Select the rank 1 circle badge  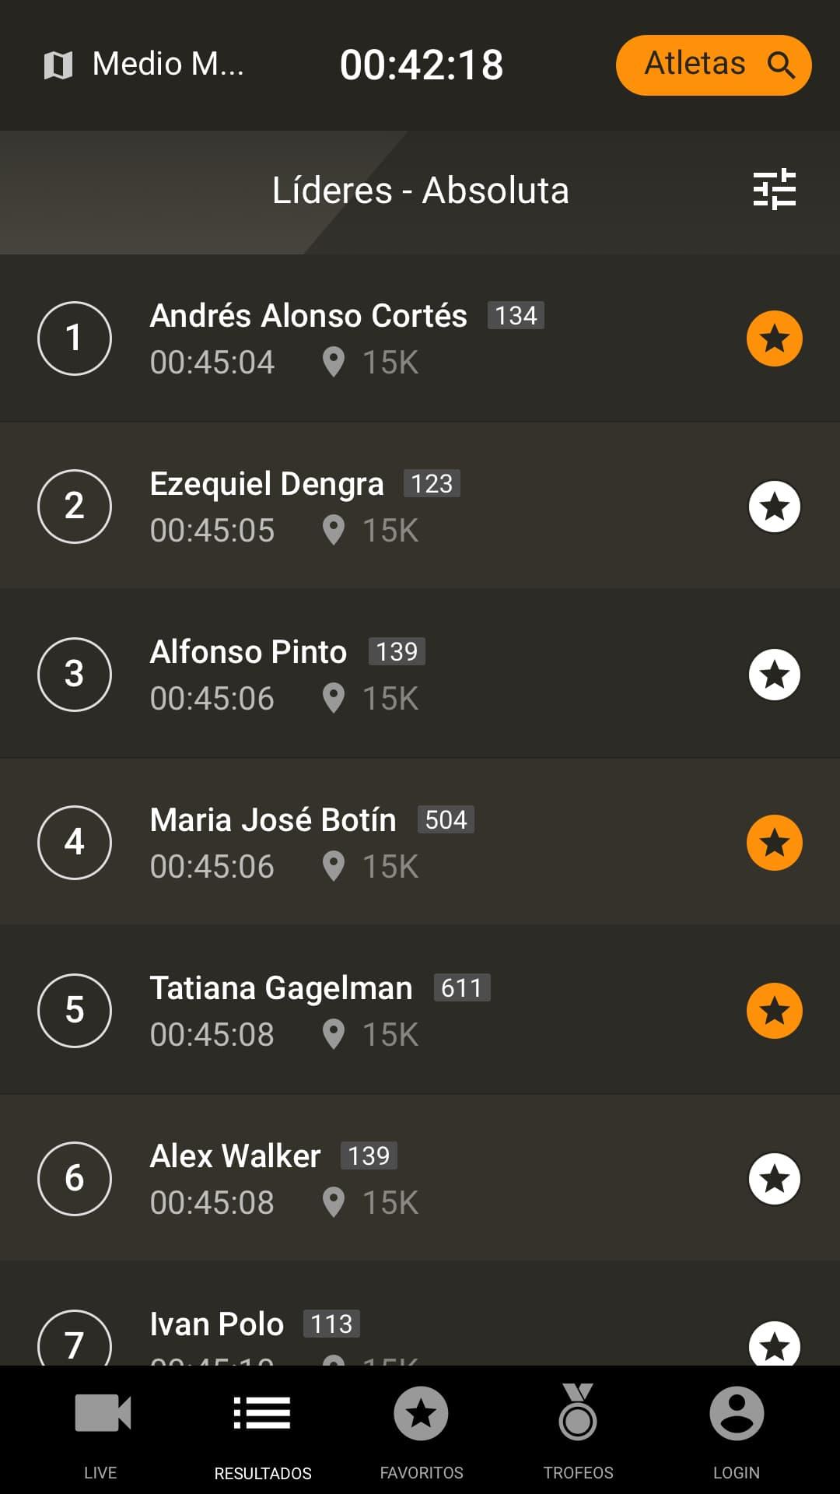75,338
